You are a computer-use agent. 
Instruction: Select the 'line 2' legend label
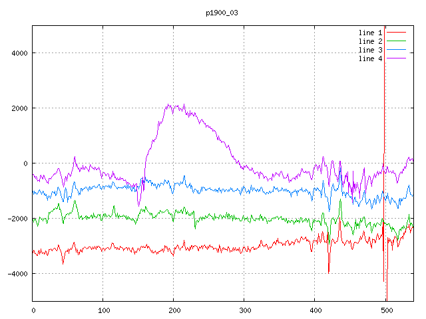point(370,41)
